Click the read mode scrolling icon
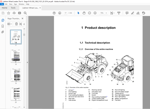Screen dimensions: 150x109 pyautogui.click(x=119, y=13)
